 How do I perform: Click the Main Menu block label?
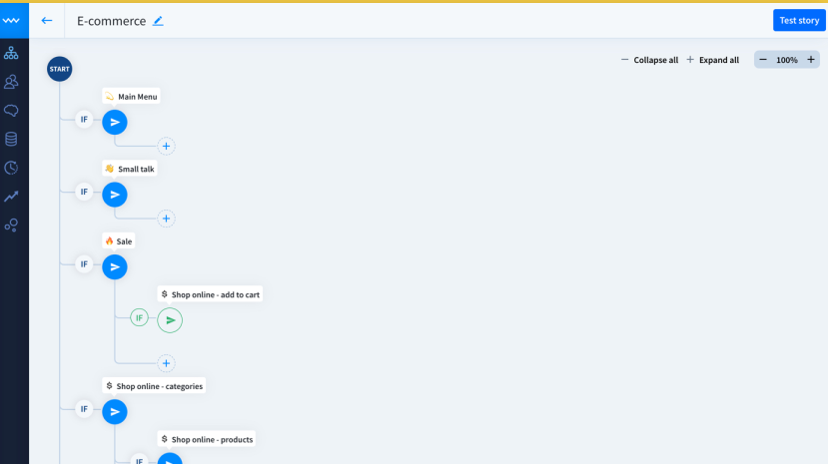point(131,97)
